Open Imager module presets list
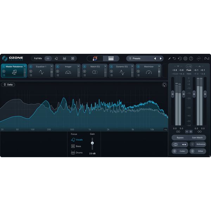Image resolution: width=211 pixels, height=211 pixels. pyautogui.click(x=58, y=75)
